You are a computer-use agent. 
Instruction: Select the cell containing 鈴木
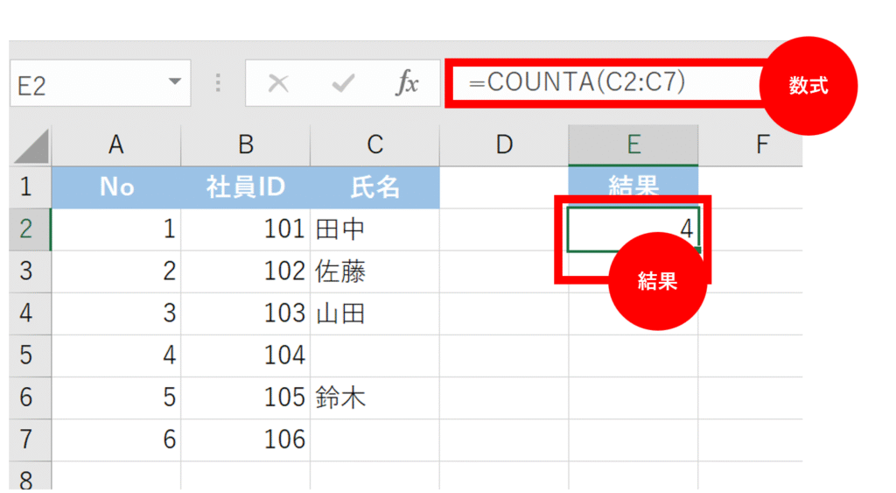pos(374,398)
